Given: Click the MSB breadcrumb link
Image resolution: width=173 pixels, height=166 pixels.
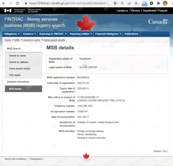Looking at the screenshot, I should [x=17, y=40].
